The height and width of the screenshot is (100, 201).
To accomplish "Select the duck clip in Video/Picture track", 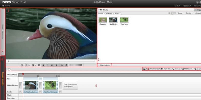I will click(31, 85).
